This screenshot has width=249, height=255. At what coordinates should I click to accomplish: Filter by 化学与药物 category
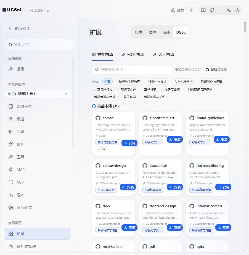(172, 89)
